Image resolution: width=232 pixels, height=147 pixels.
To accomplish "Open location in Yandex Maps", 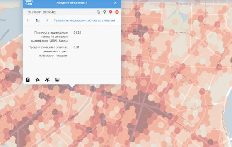I will tap(117, 12).
